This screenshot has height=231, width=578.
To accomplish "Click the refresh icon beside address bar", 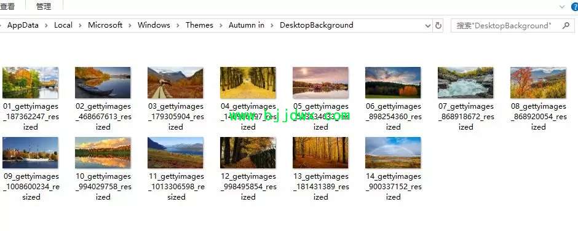I will point(438,25).
